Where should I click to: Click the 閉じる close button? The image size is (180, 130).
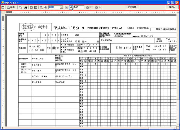click(x=172, y=7)
